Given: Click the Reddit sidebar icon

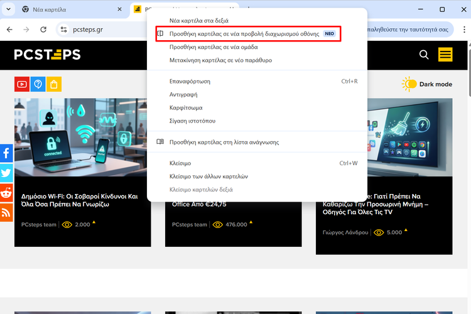Looking at the screenshot, I should 6,192.
